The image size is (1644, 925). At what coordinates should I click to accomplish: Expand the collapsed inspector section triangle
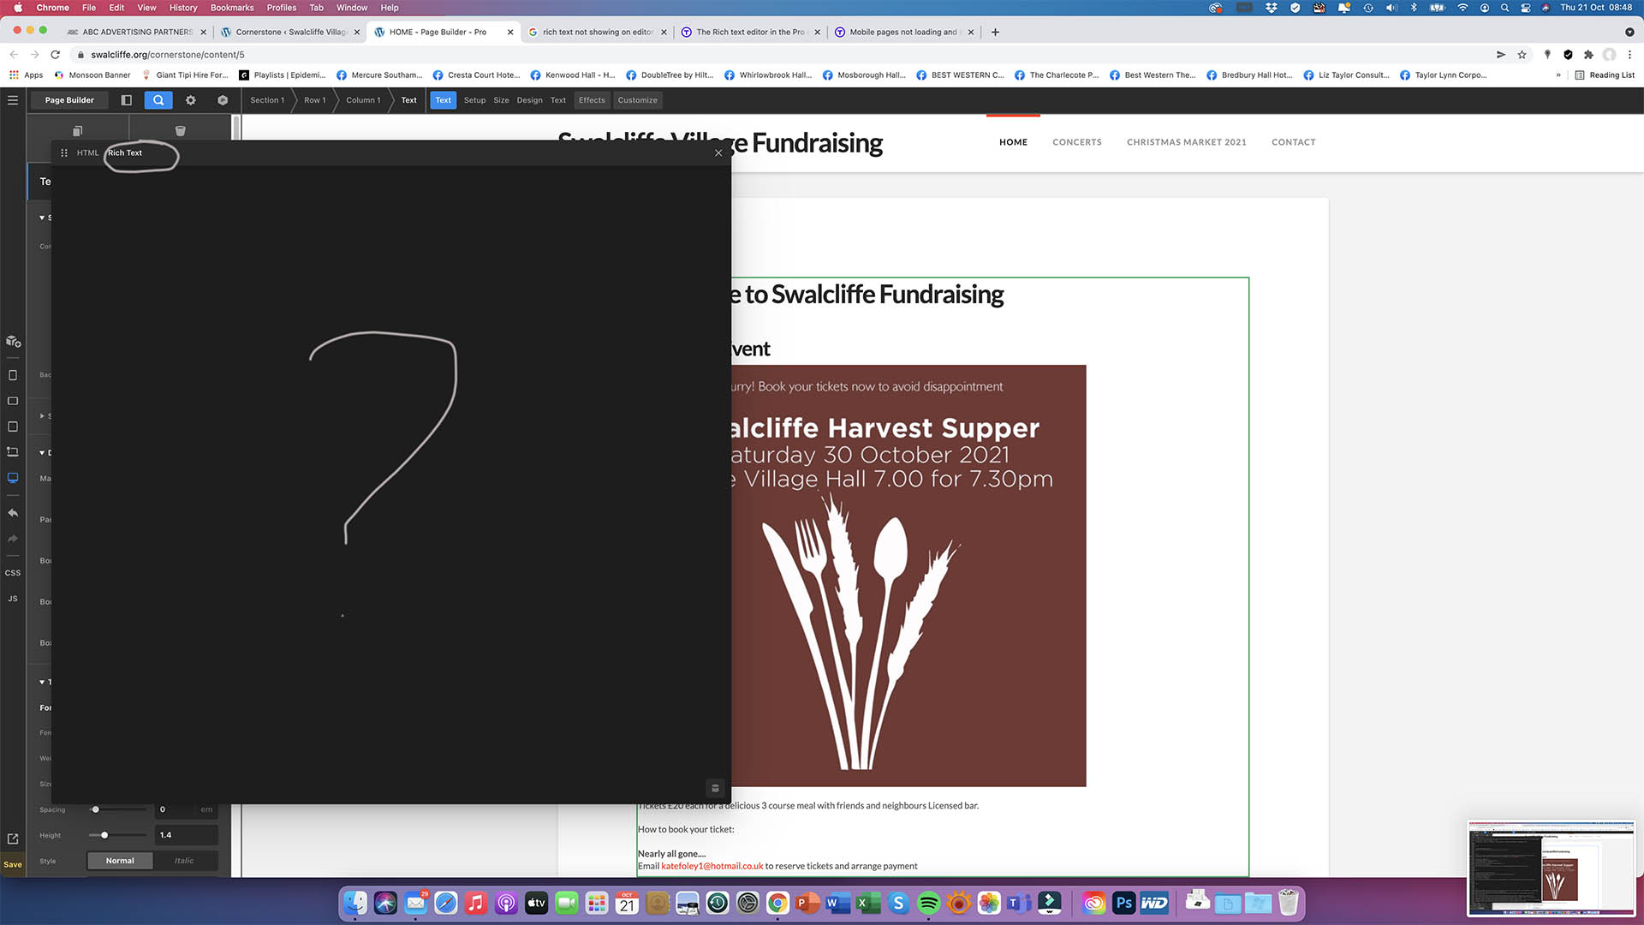coord(42,416)
